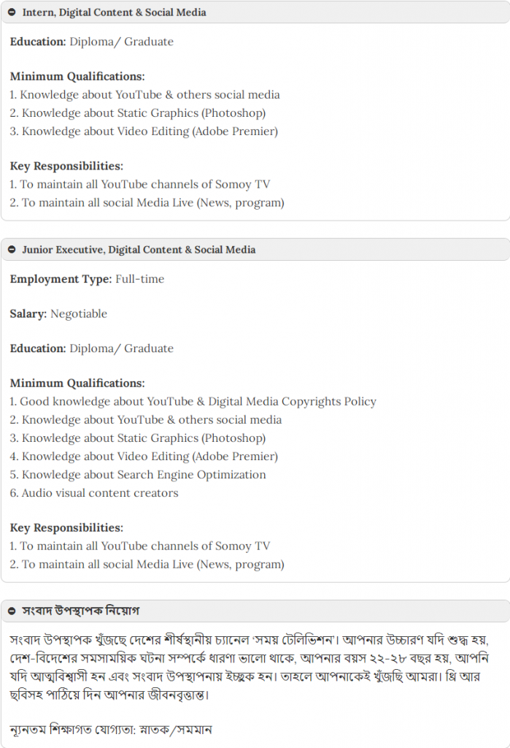
Task: Select the Digital Media Copyrights Policy line
Action: (193, 402)
